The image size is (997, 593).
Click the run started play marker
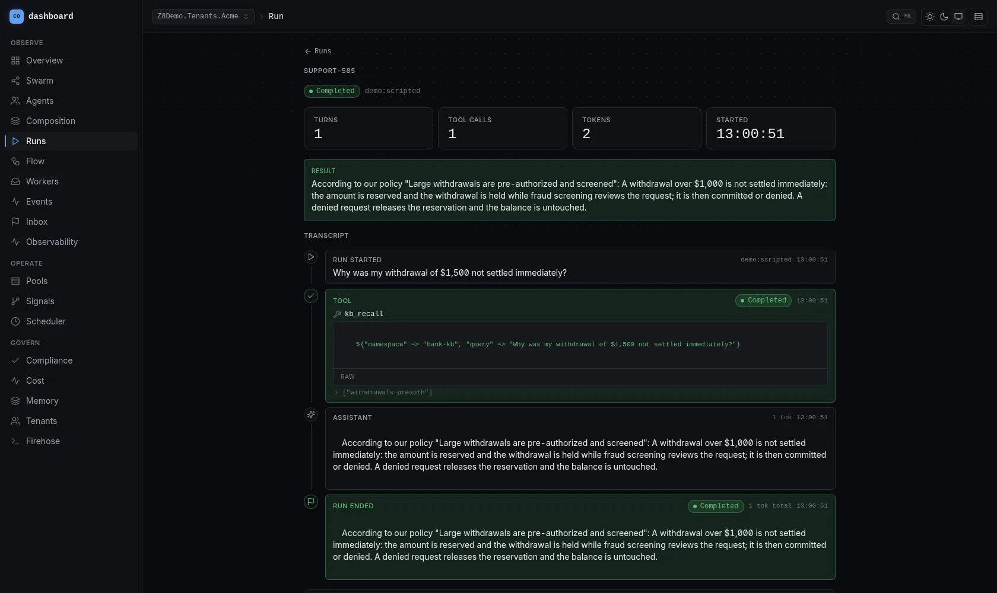tap(311, 257)
